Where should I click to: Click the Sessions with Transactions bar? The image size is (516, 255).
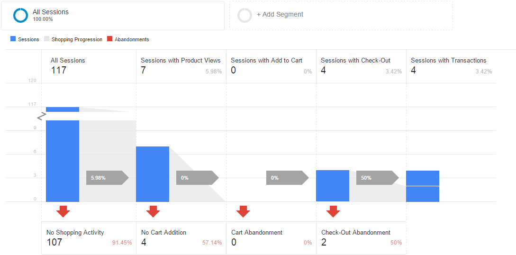coord(423,186)
